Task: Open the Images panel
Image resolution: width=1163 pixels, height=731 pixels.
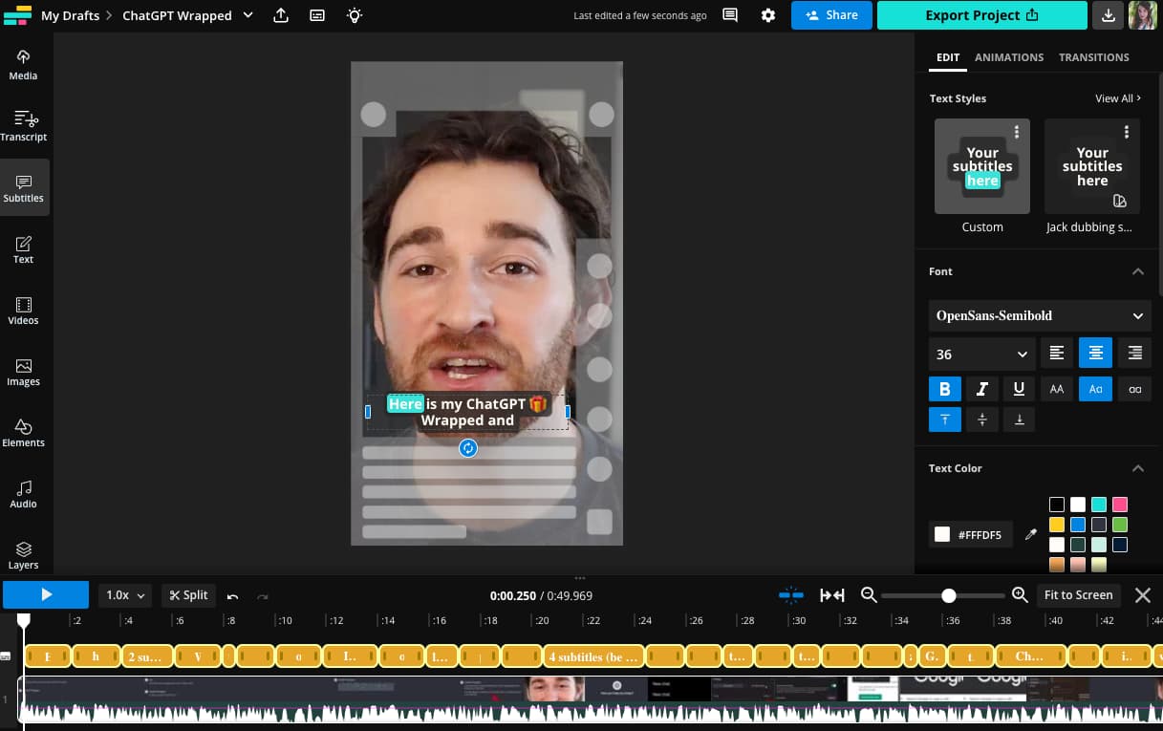Action: 24,371
